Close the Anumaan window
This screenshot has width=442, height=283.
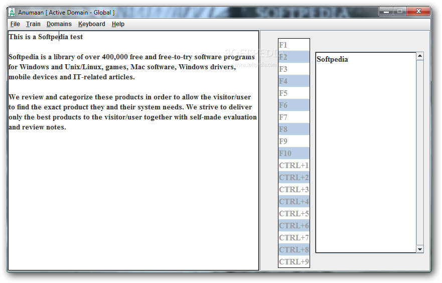[418, 12]
